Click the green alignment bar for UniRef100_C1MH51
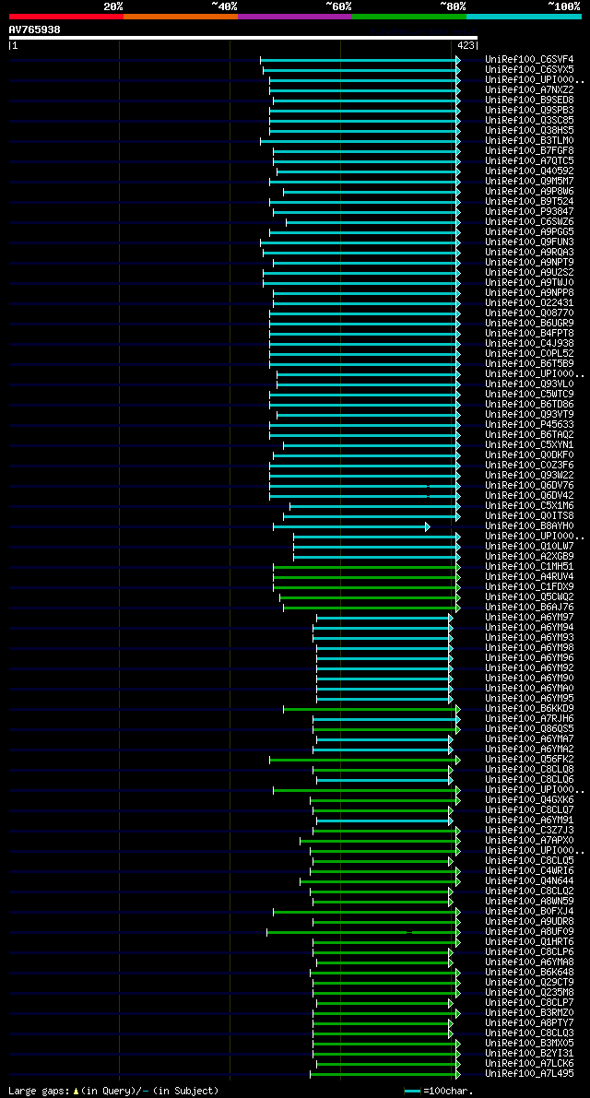 [367, 567]
